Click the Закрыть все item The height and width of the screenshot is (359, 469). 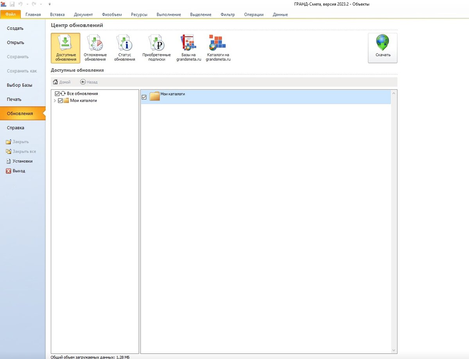[x=21, y=151]
